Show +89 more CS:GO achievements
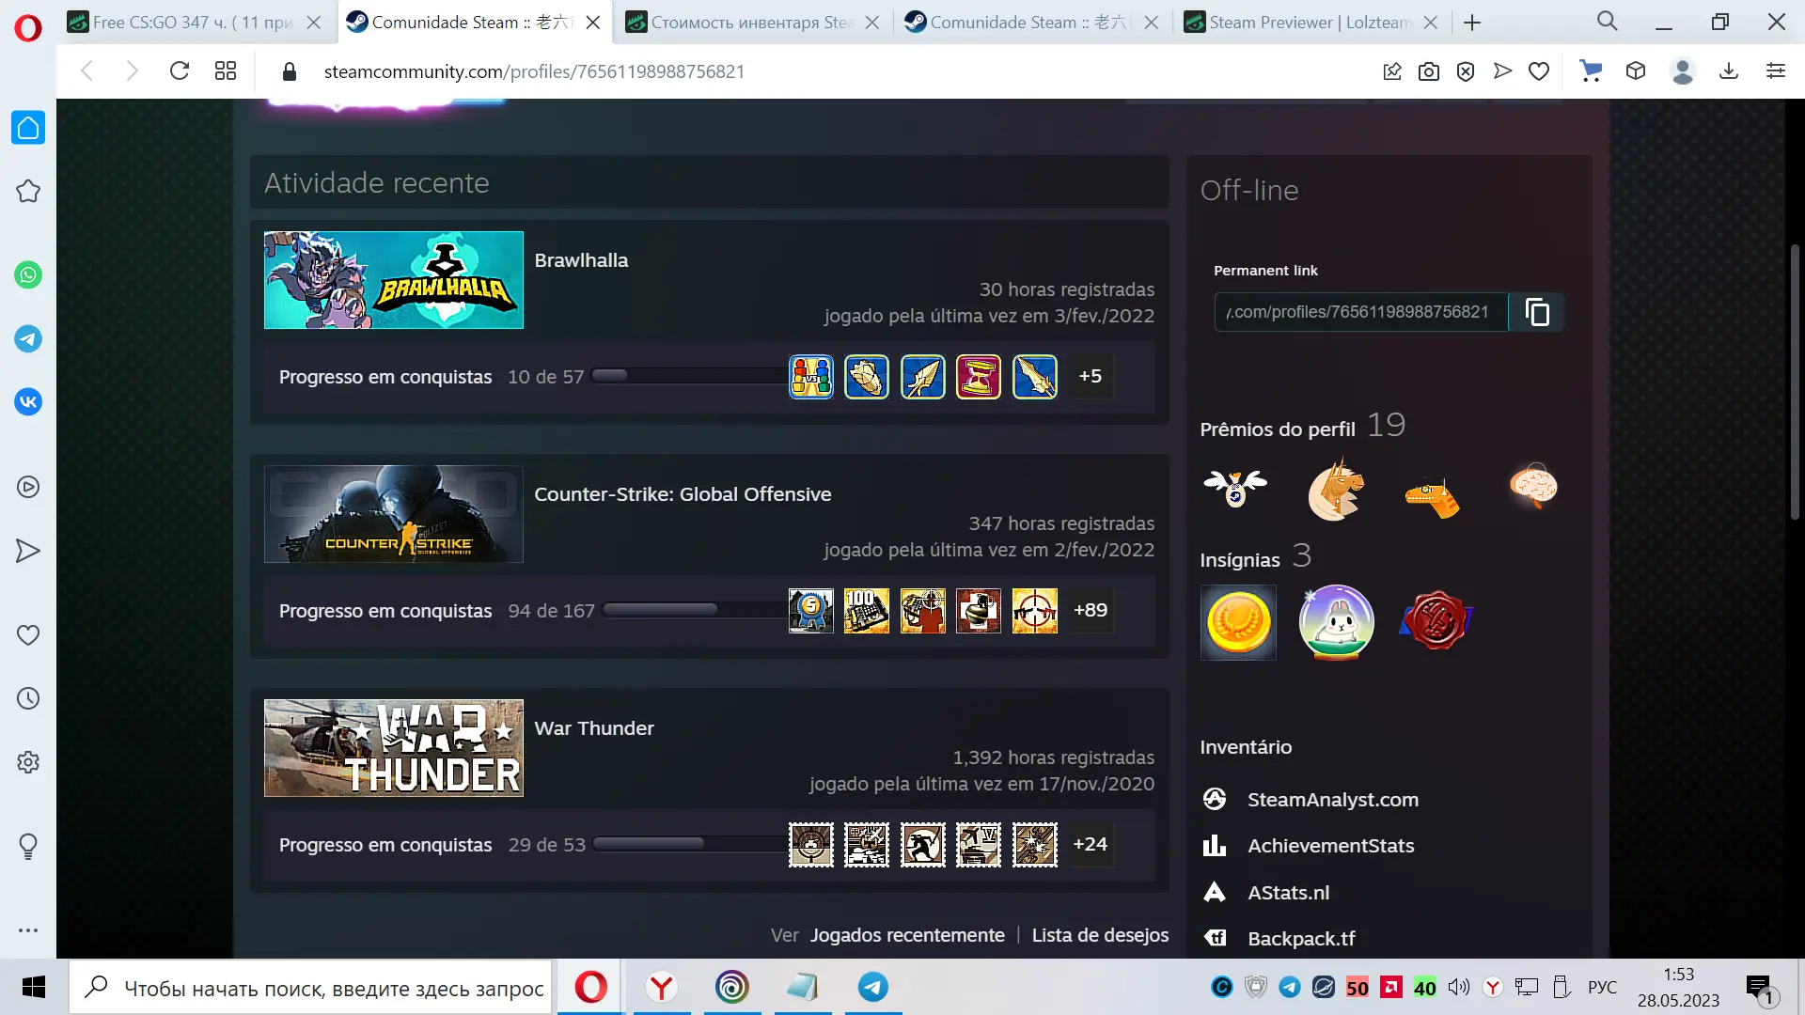 coord(1091,610)
